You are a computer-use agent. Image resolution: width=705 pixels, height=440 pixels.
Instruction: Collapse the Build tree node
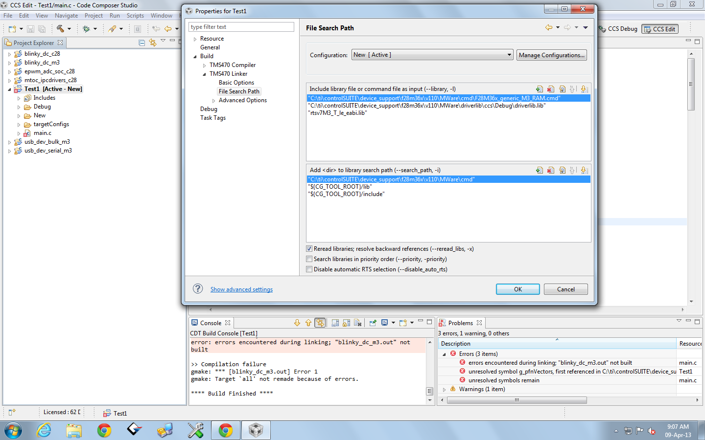tap(195, 57)
